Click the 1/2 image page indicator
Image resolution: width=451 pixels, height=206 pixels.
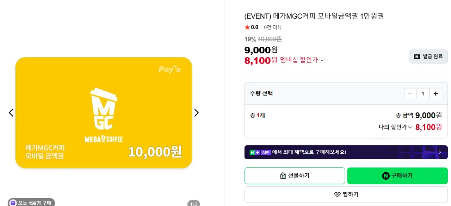coord(193,204)
